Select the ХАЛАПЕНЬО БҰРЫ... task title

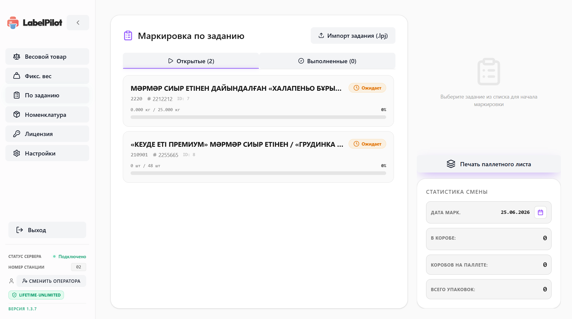tap(236, 88)
